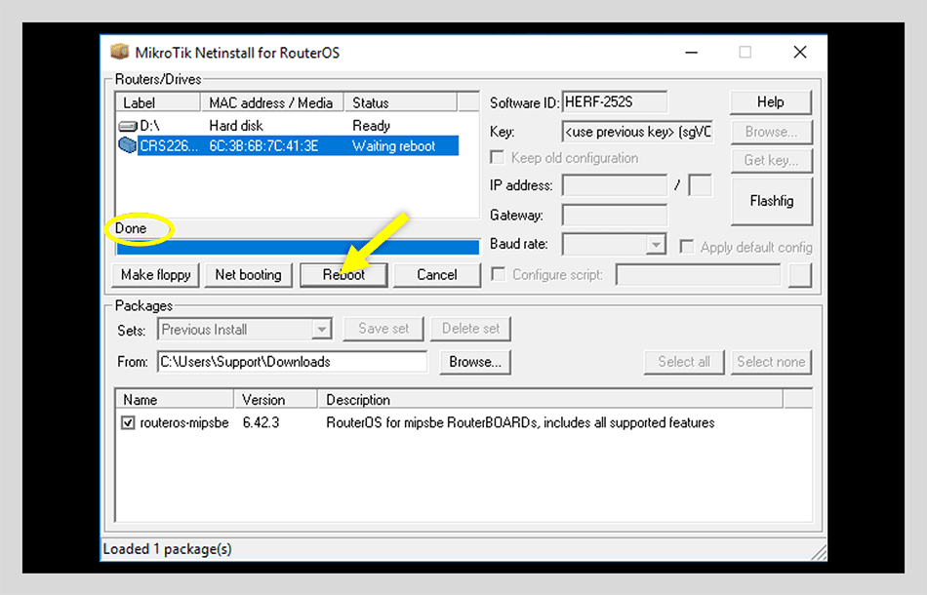
Task: Sort packages by Name column header
Action: pos(175,399)
